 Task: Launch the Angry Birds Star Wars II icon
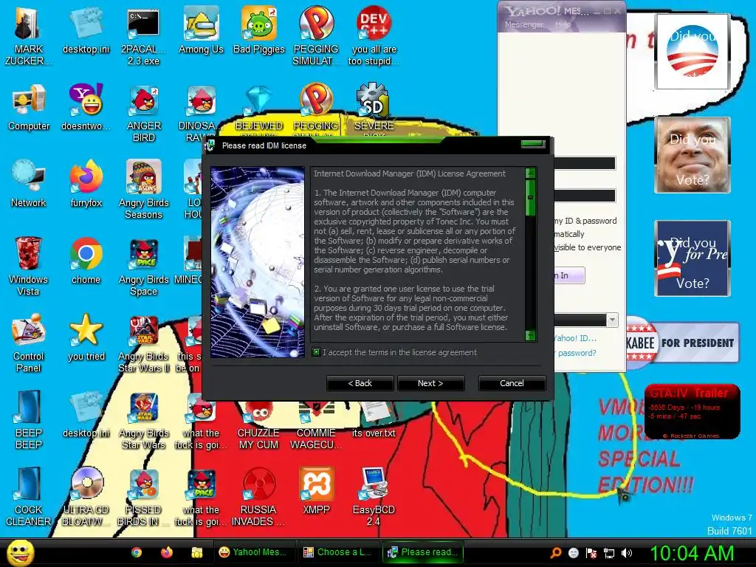tap(144, 343)
